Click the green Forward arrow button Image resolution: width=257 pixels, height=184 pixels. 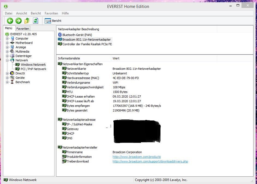point(19,21)
